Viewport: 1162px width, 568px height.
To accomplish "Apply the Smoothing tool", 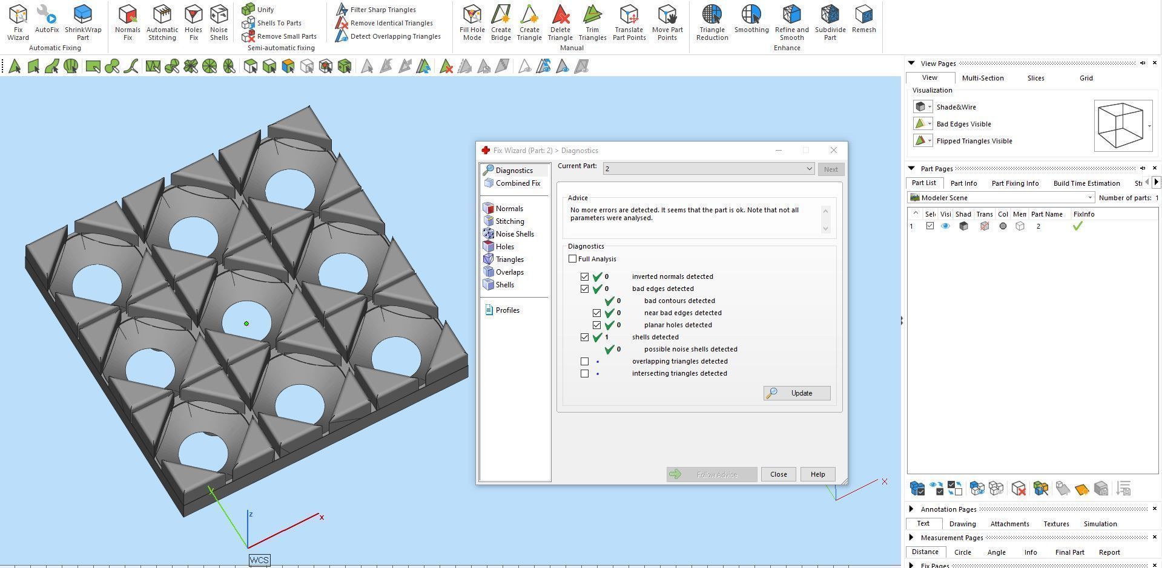I will pyautogui.click(x=751, y=19).
